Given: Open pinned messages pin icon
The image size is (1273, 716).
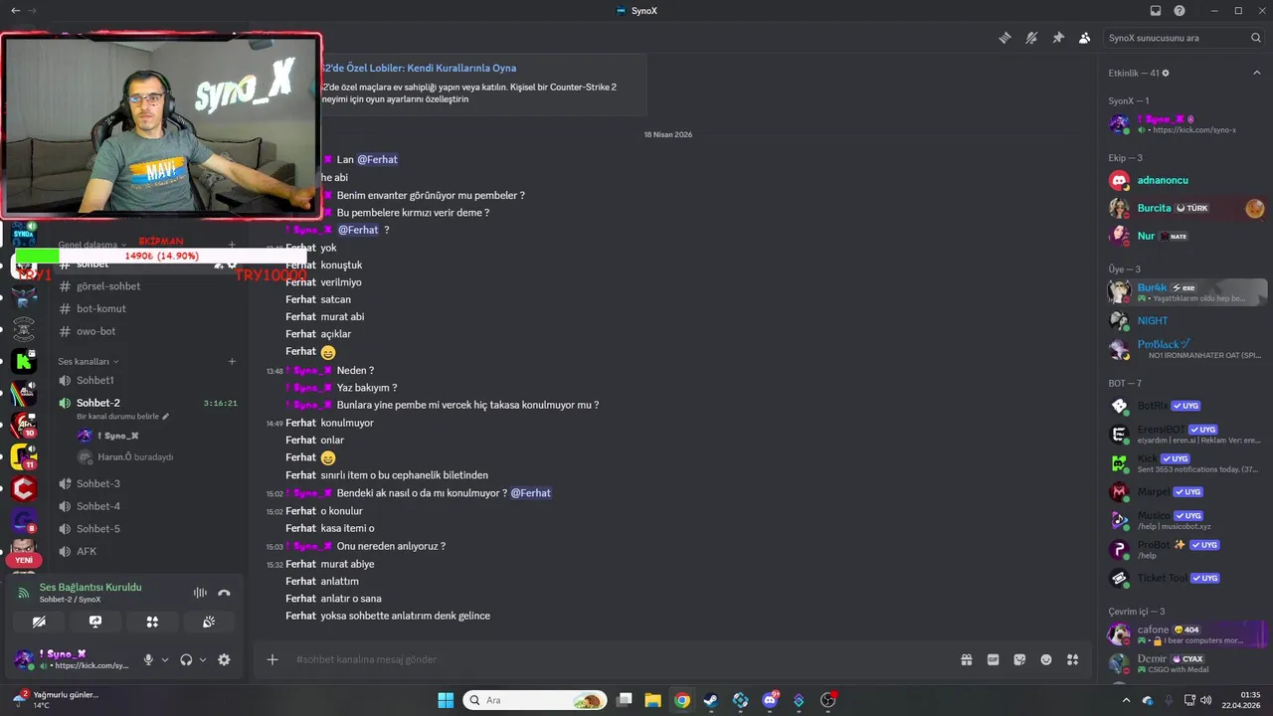Looking at the screenshot, I should point(1058,38).
